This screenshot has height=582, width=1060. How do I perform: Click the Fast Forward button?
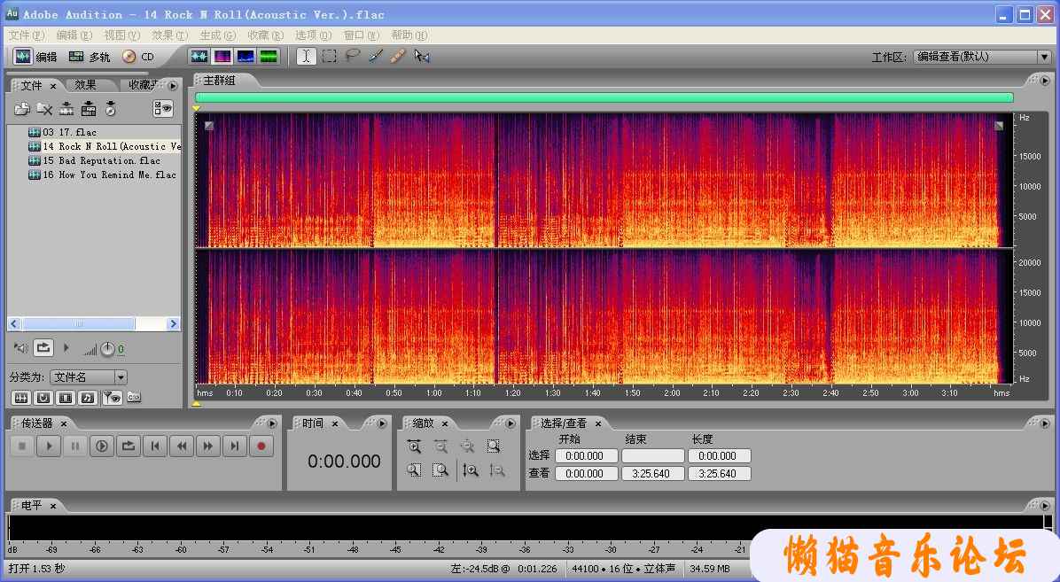pos(208,446)
